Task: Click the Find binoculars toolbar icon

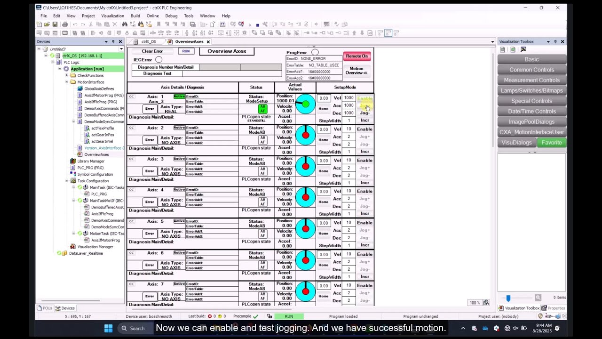Action: [x=125, y=24]
